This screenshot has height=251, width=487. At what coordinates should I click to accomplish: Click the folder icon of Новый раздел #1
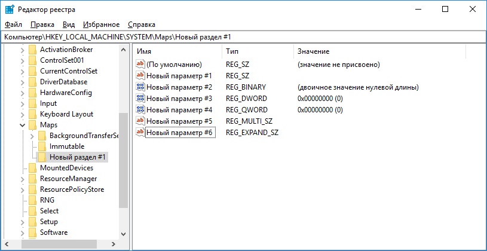(x=42, y=157)
